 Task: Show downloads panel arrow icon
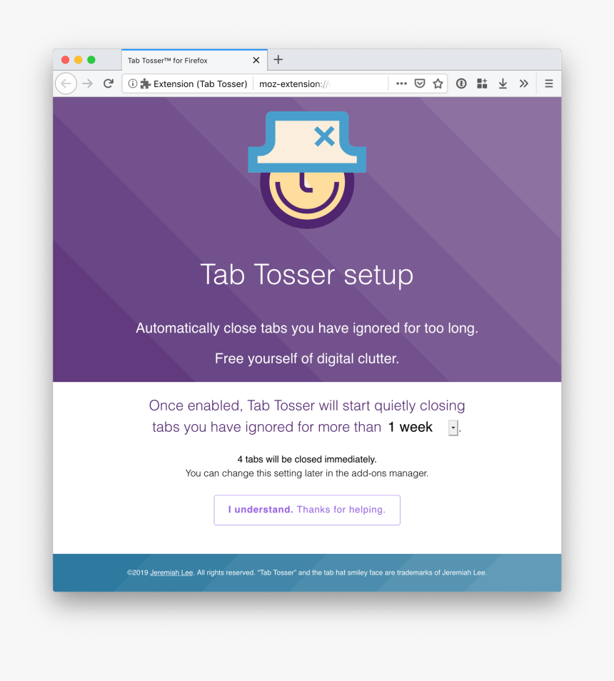tap(503, 84)
